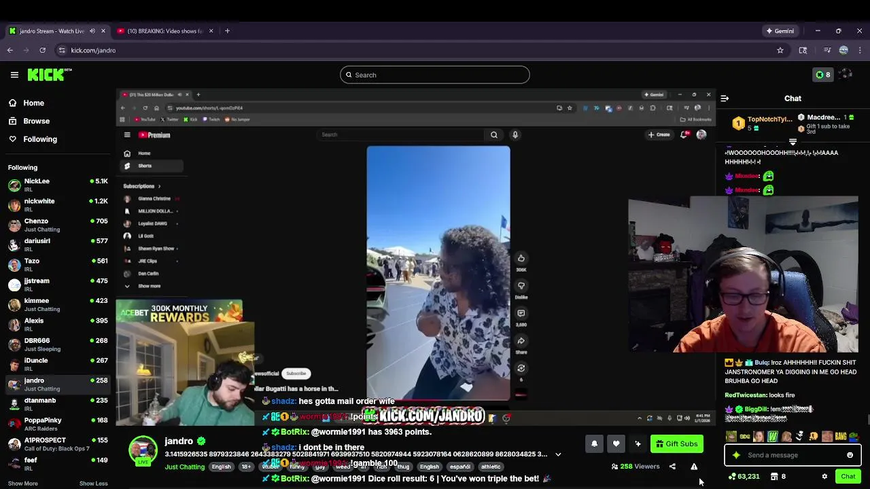This screenshot has height=489, width=870.
Task: Open Chrome three-dot menu
Action: [x=860, y=50]
